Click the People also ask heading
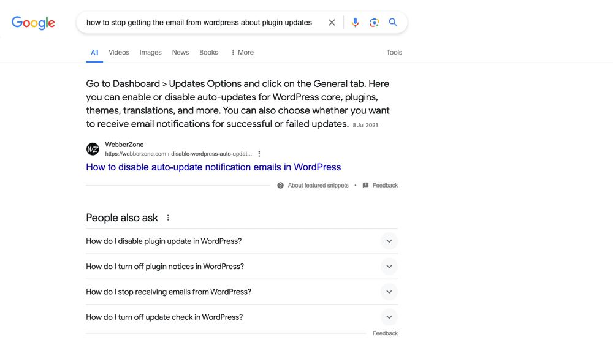The width and height of the screenshot is (613, 345). point(122,218)
